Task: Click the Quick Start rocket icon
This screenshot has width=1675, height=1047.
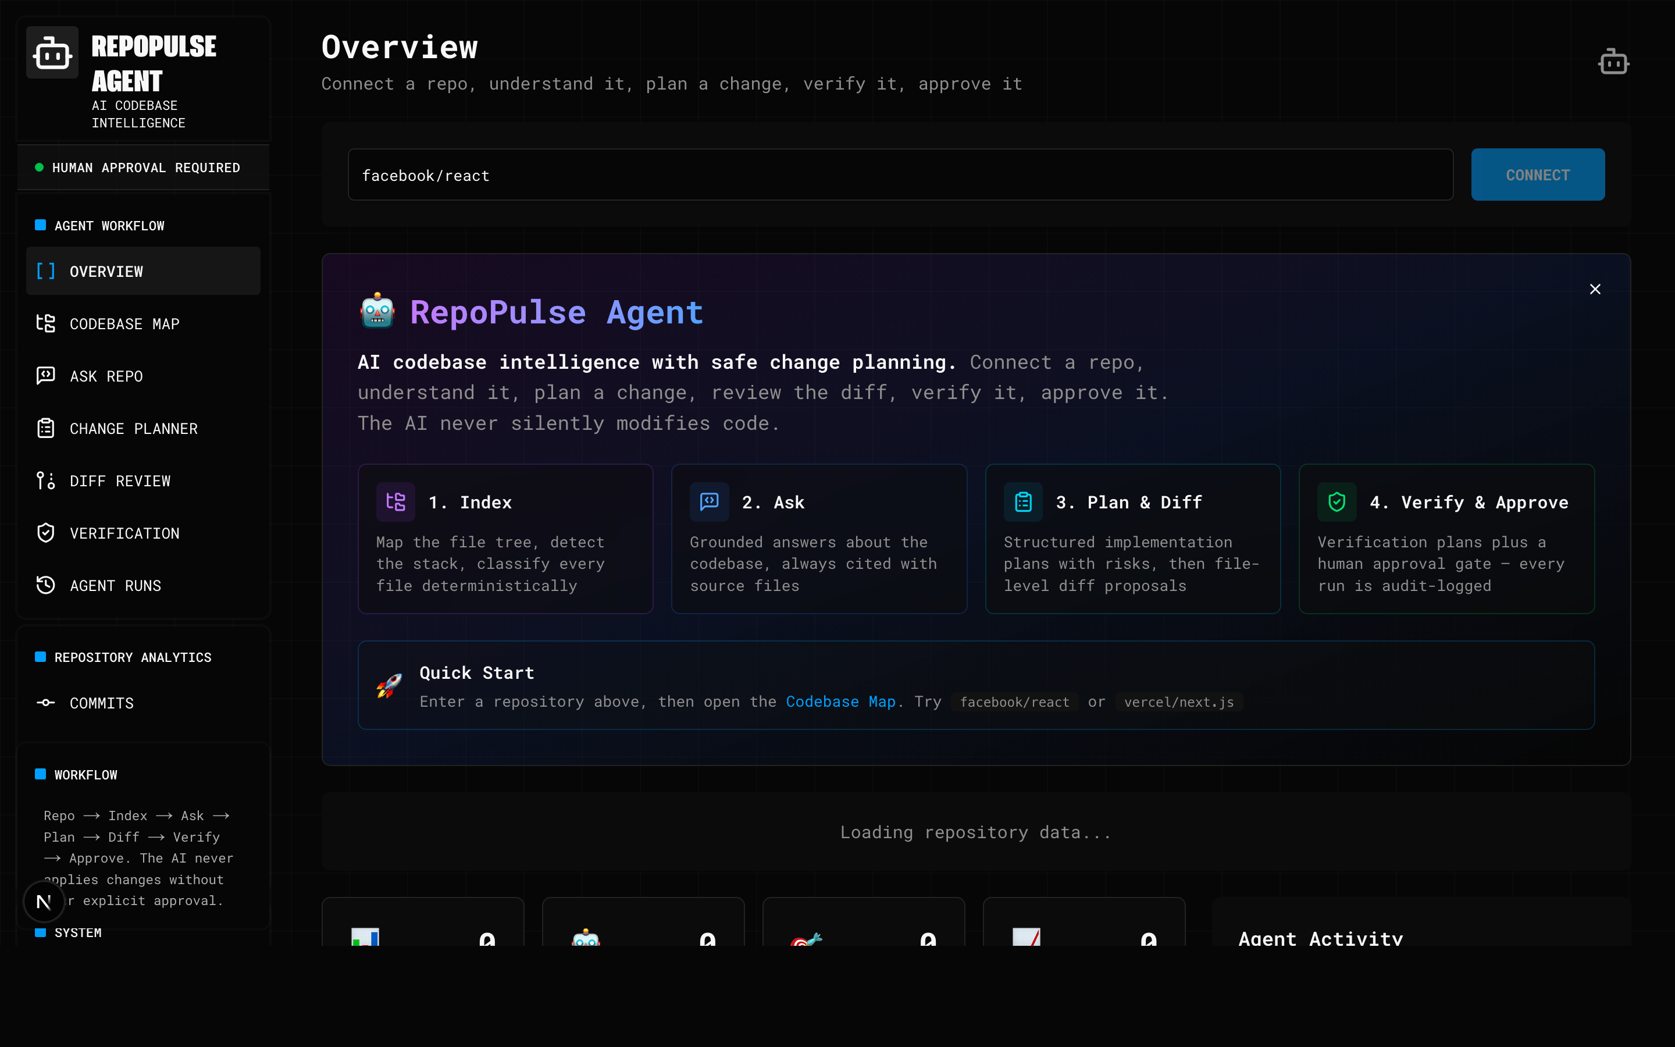Action: (389, 686)
